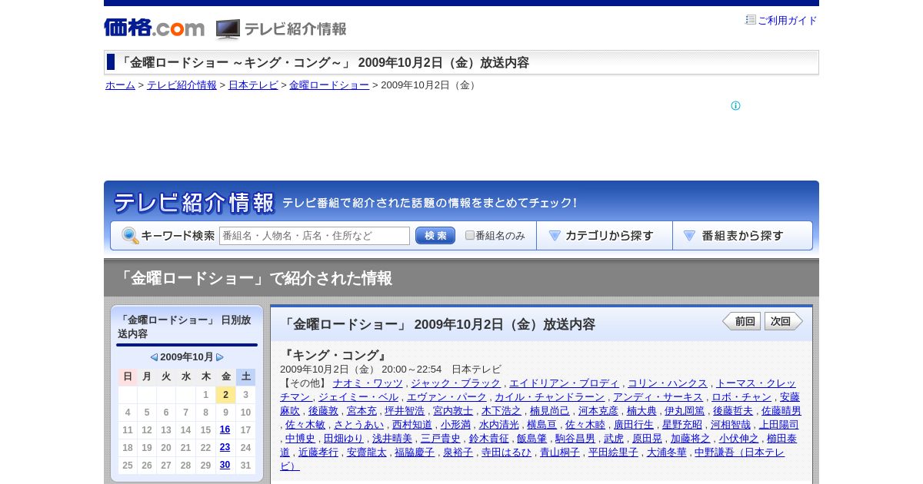Open 佐藤晴男 cast link

[x=781, y=411]
